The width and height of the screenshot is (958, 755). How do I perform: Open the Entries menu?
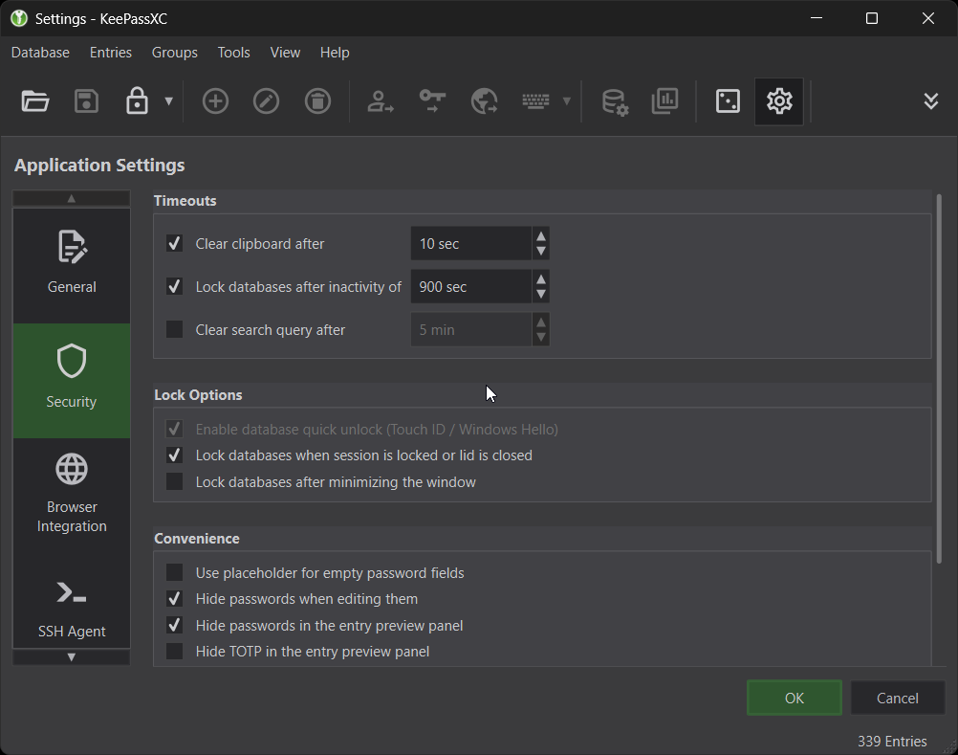click(x=111, y=53)
